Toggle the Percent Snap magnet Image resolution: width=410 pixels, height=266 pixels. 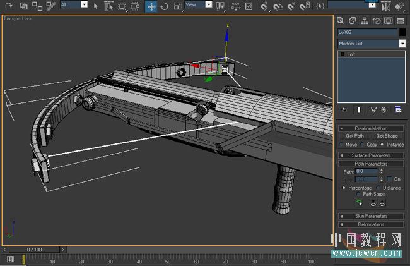[291, 6]
